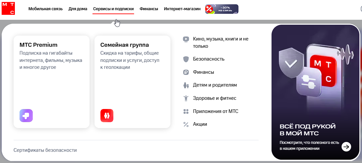362x163 pixels.
Task: Open Сертификаты безопасности link
Action: coord(45,150)
